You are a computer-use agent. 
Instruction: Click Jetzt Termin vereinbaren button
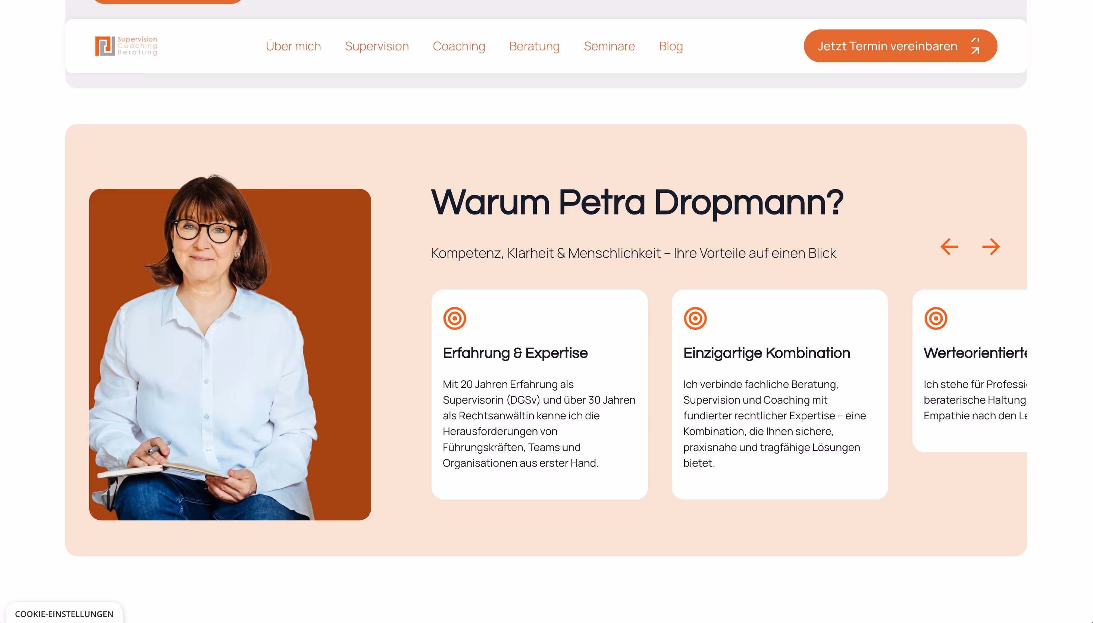[x=900, y=46]
